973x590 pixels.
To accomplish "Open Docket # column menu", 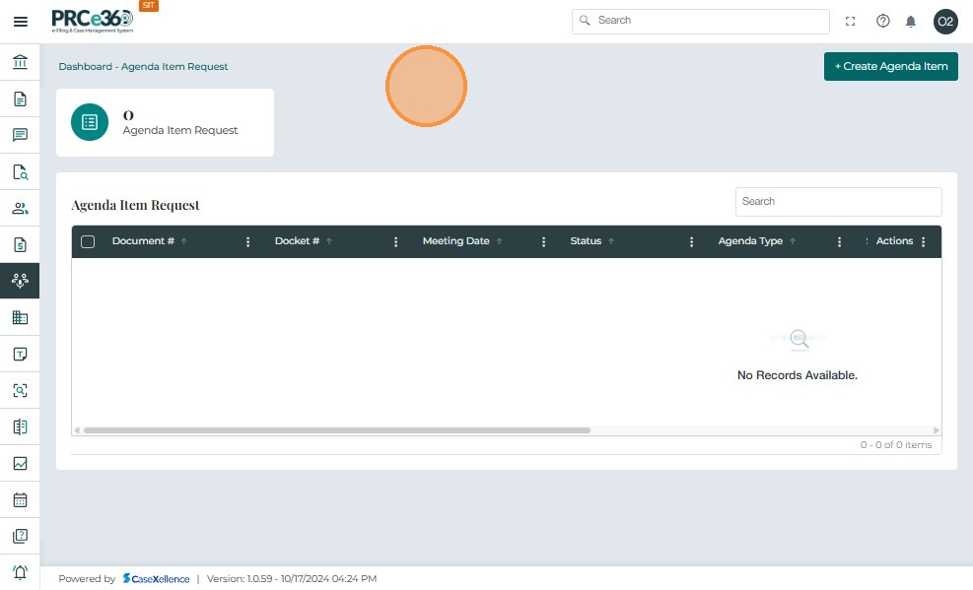I will 396,241.
